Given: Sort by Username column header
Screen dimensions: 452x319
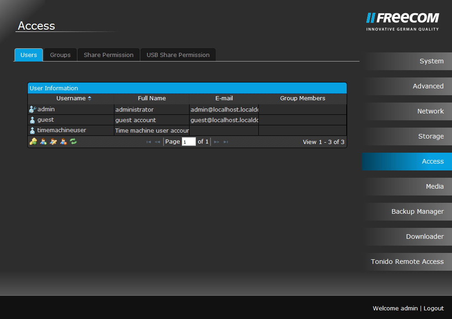Looking at the screenshot, I should (x=71, y=98).
